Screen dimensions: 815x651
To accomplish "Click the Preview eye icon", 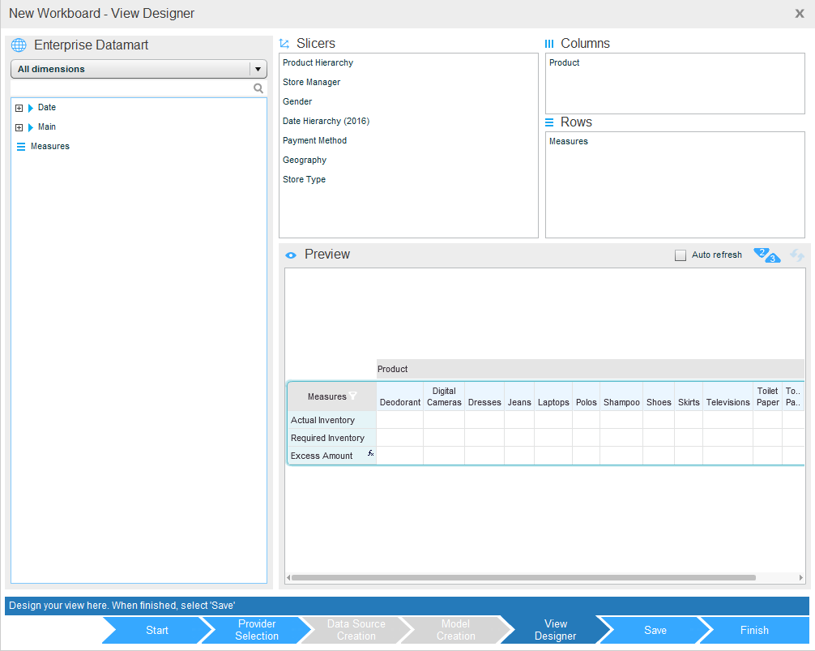I will pos(291,255).
